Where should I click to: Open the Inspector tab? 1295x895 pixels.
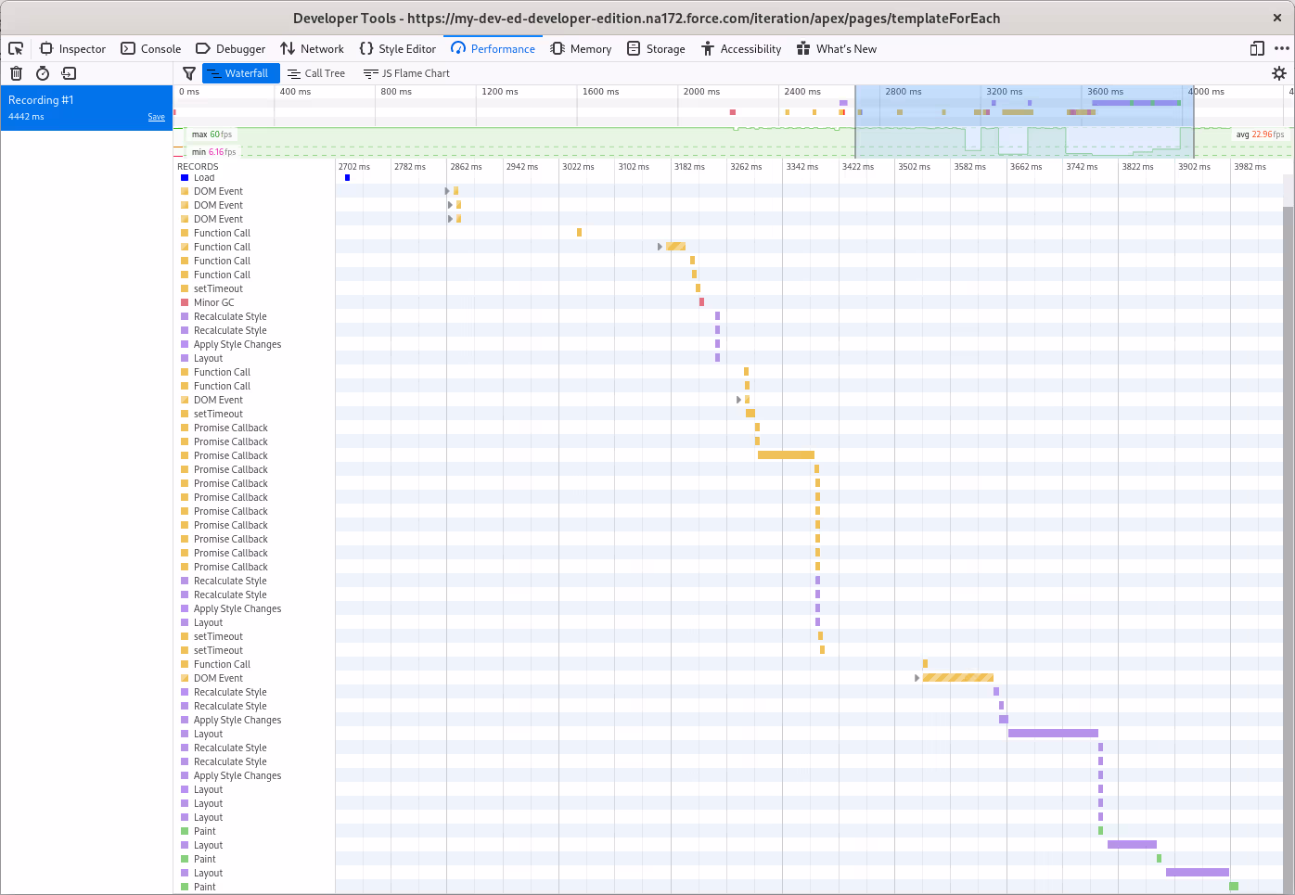pos(72,49)
